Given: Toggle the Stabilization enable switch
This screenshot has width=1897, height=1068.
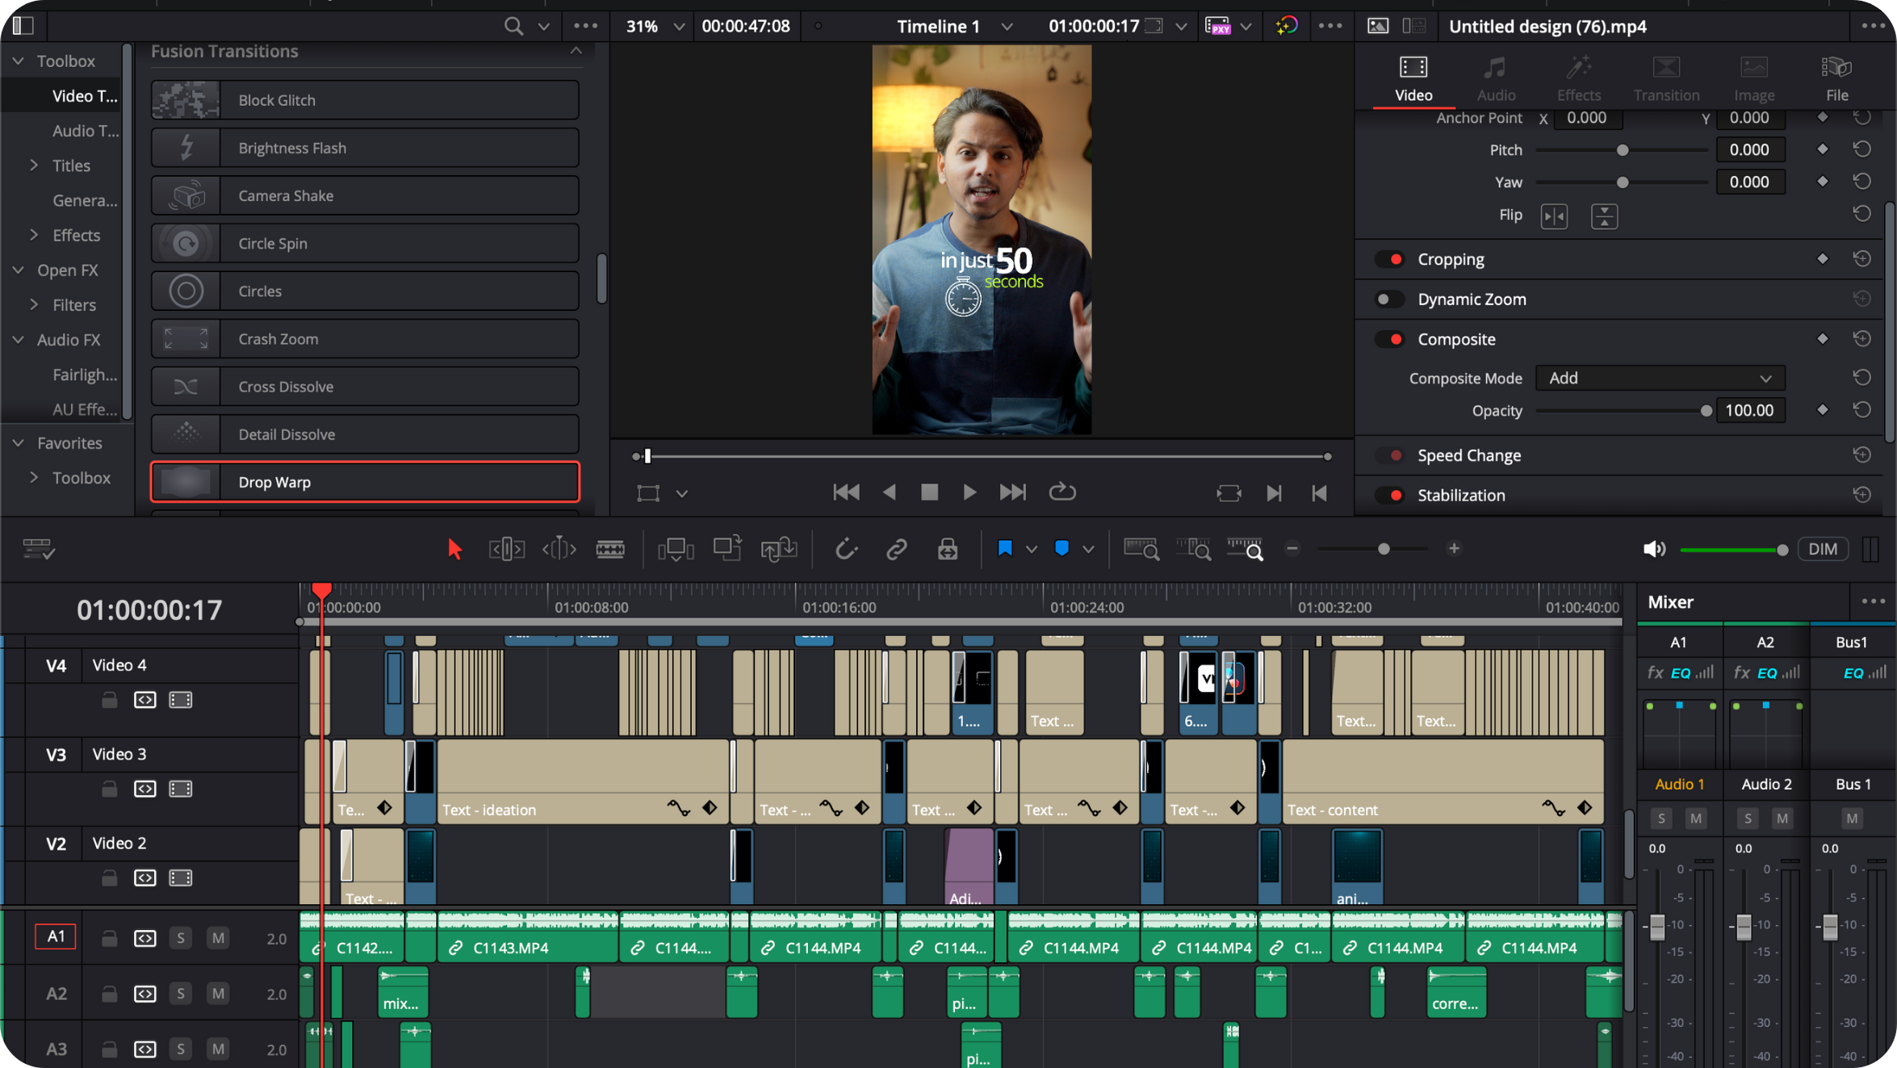Looking at the screenshot, I should click(x=1391, y=496).
